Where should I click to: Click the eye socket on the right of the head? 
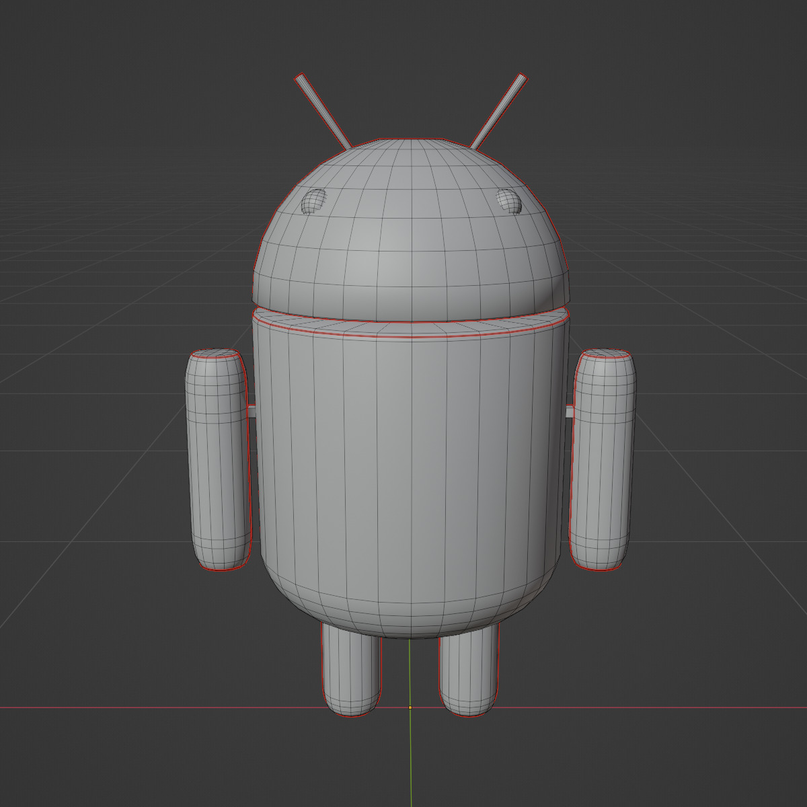508,201
